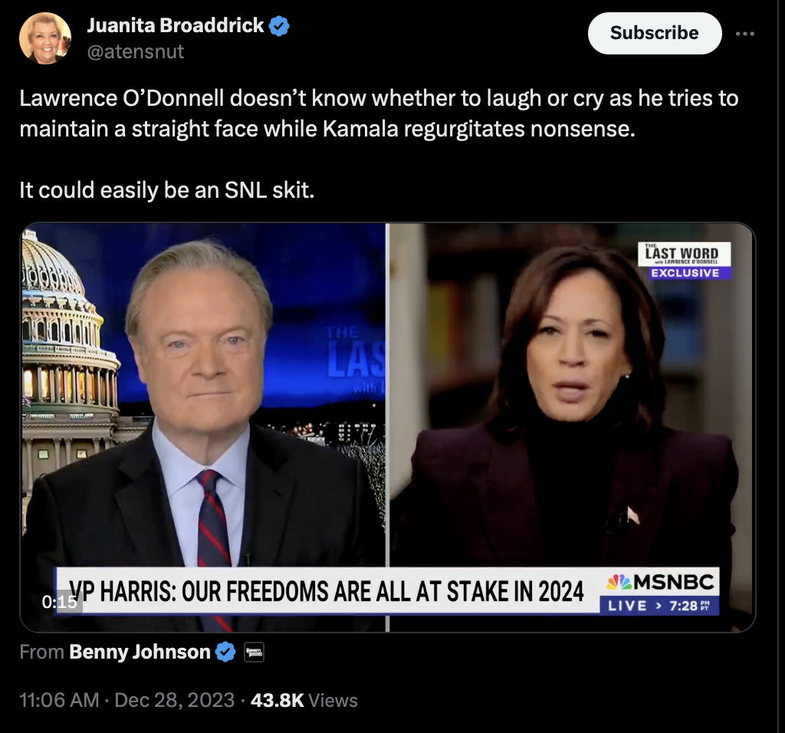Play the video on the Capitol dome side
785x733 pixels.
coord(203,396)
